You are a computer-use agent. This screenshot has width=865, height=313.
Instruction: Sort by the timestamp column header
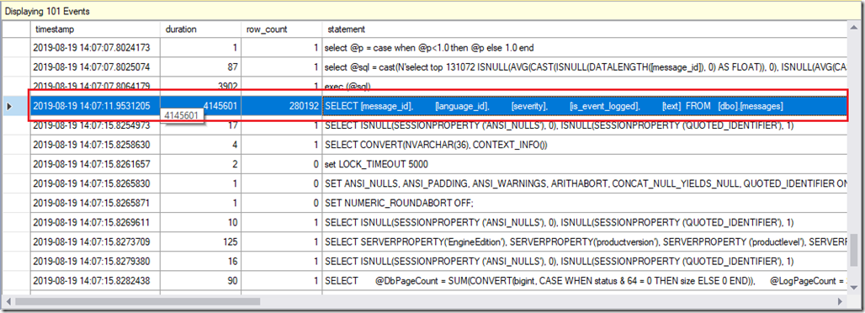coord(95,29)
